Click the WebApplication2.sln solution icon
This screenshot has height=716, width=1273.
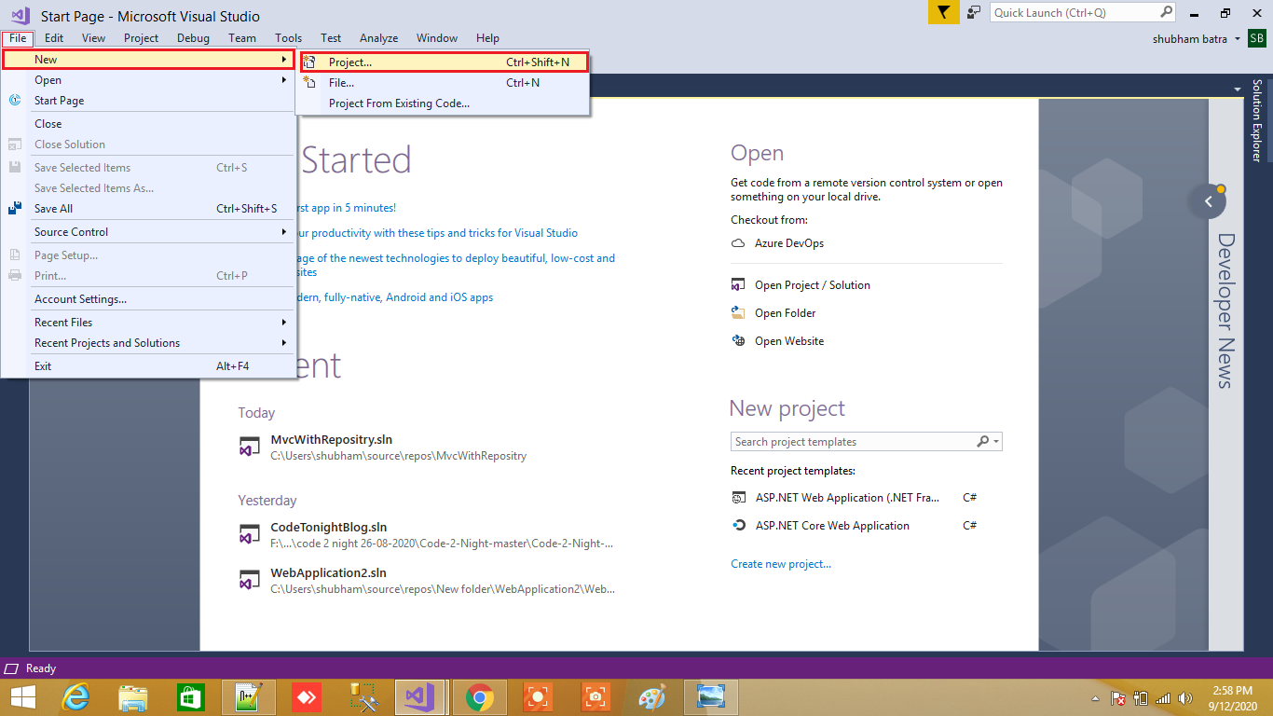250,580
